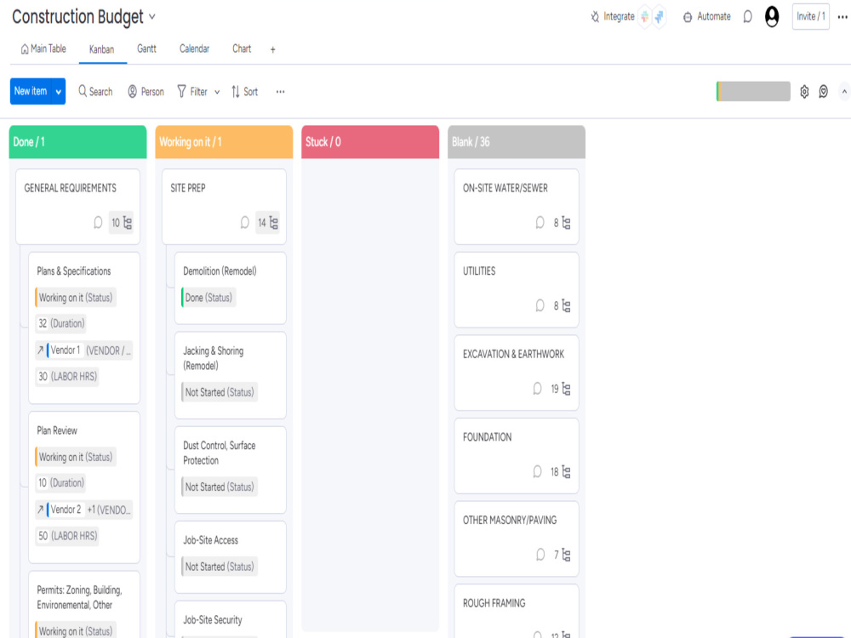The height and width of the screenshot is (638, 851).
Task: Click the 50 (LABOR HRS) value
Action: [68, 536]
